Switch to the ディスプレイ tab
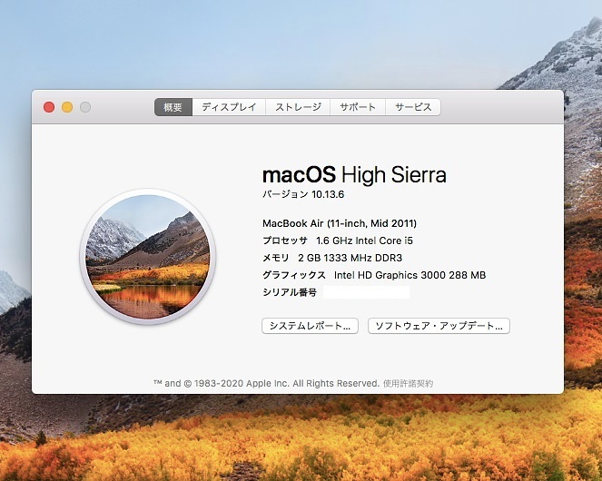Image resolution: width=602 pixels, height=481 pixels. click(229, 107)
